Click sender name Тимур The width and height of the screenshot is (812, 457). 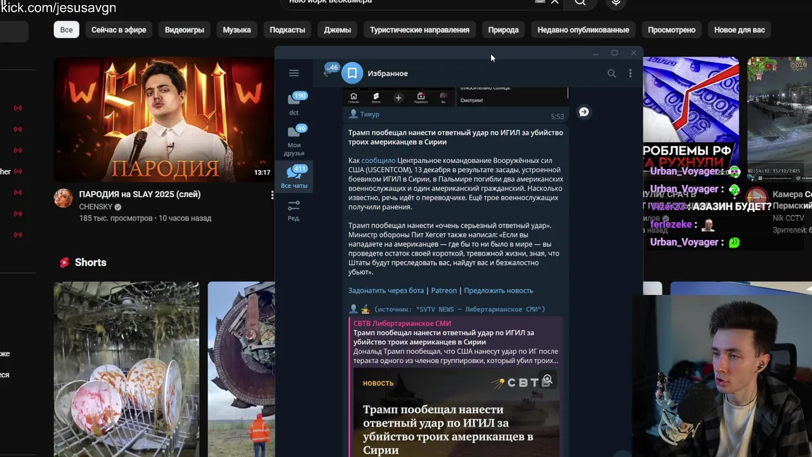pos(370,114)
